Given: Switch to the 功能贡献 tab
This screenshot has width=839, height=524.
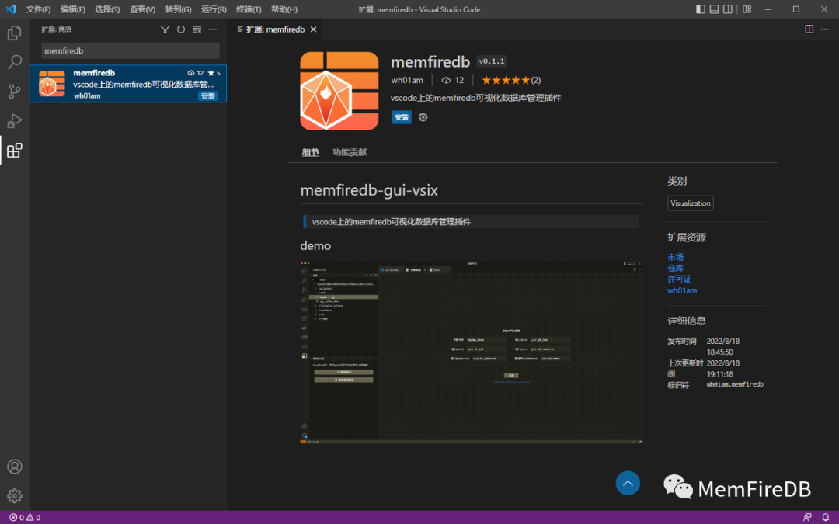Looking at the screenshot, I should 350,152.
